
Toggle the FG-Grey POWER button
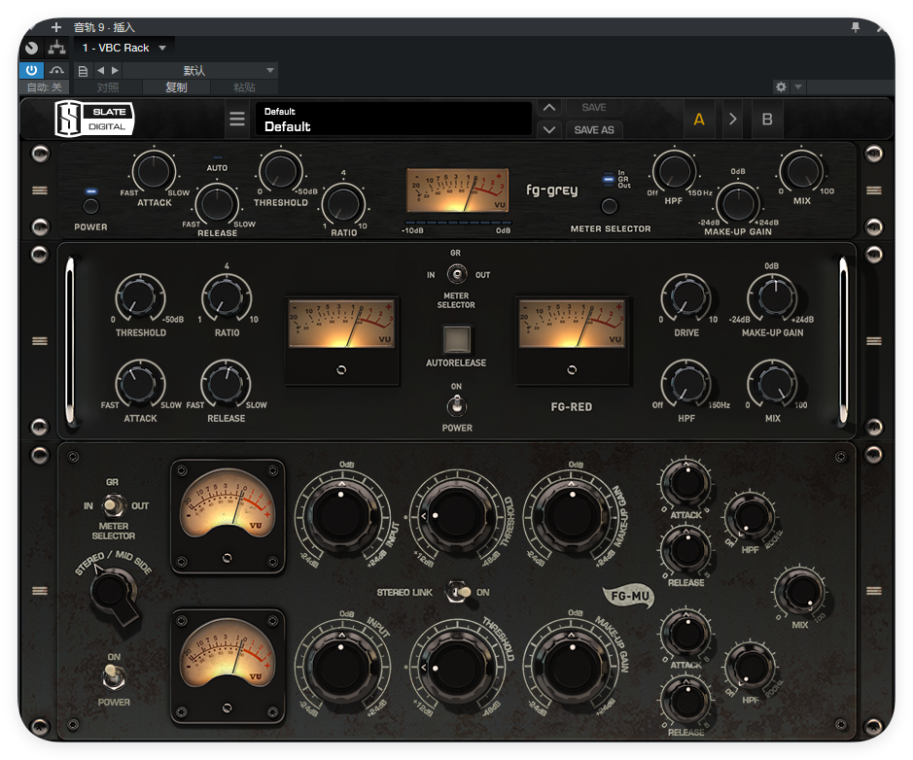click(90, 205)
